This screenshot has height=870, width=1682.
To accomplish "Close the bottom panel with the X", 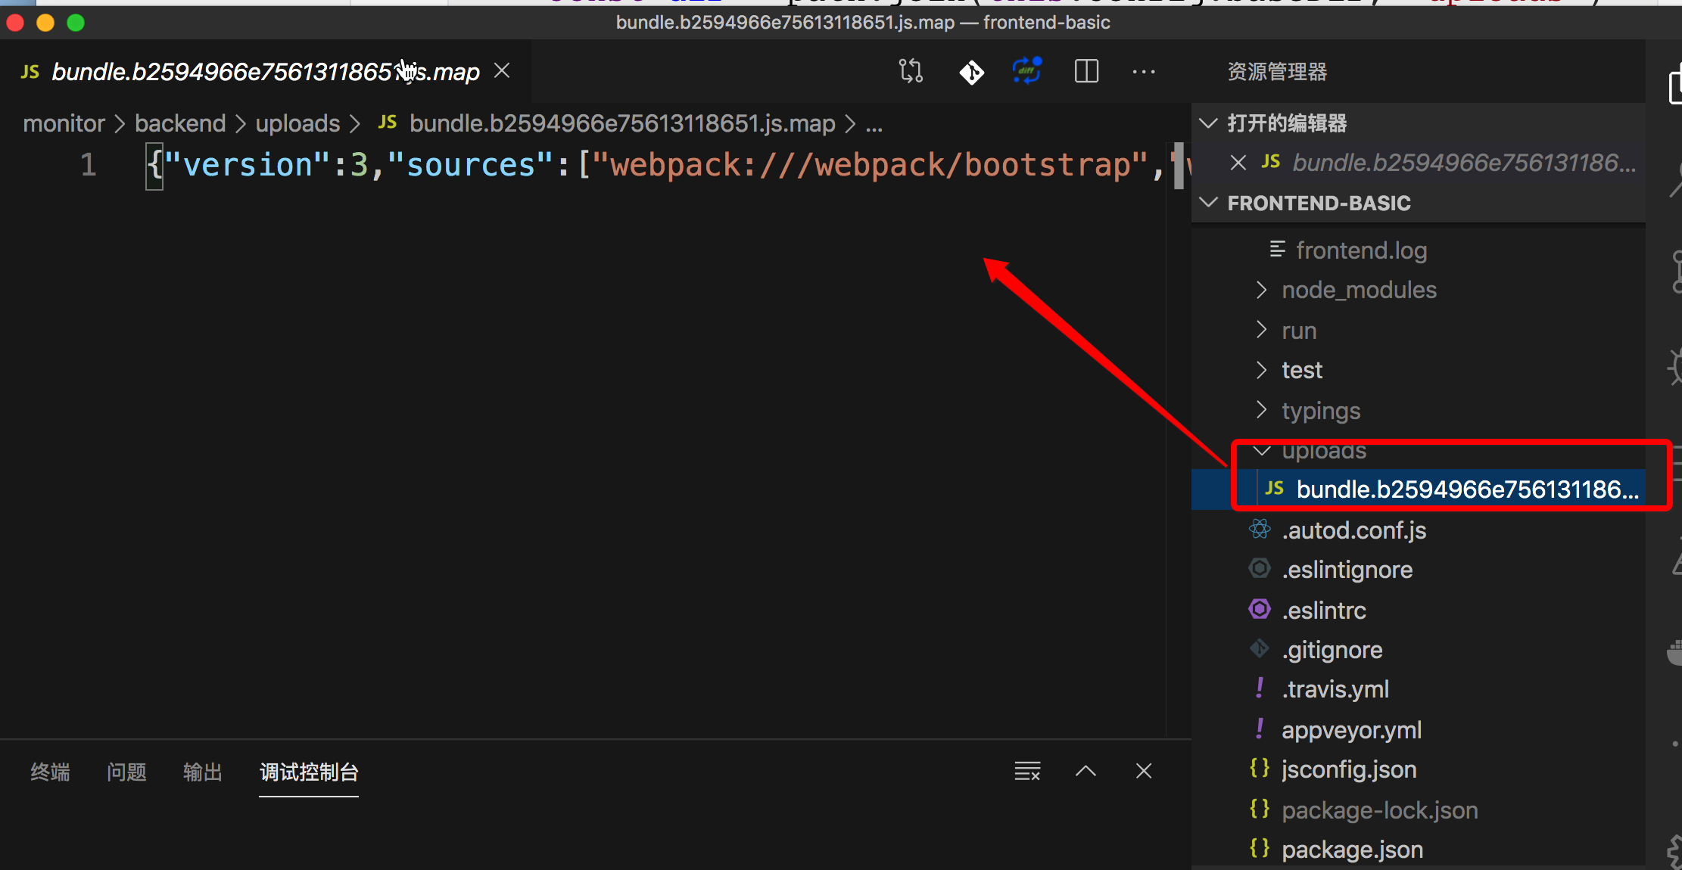I will coord(1144,772).
